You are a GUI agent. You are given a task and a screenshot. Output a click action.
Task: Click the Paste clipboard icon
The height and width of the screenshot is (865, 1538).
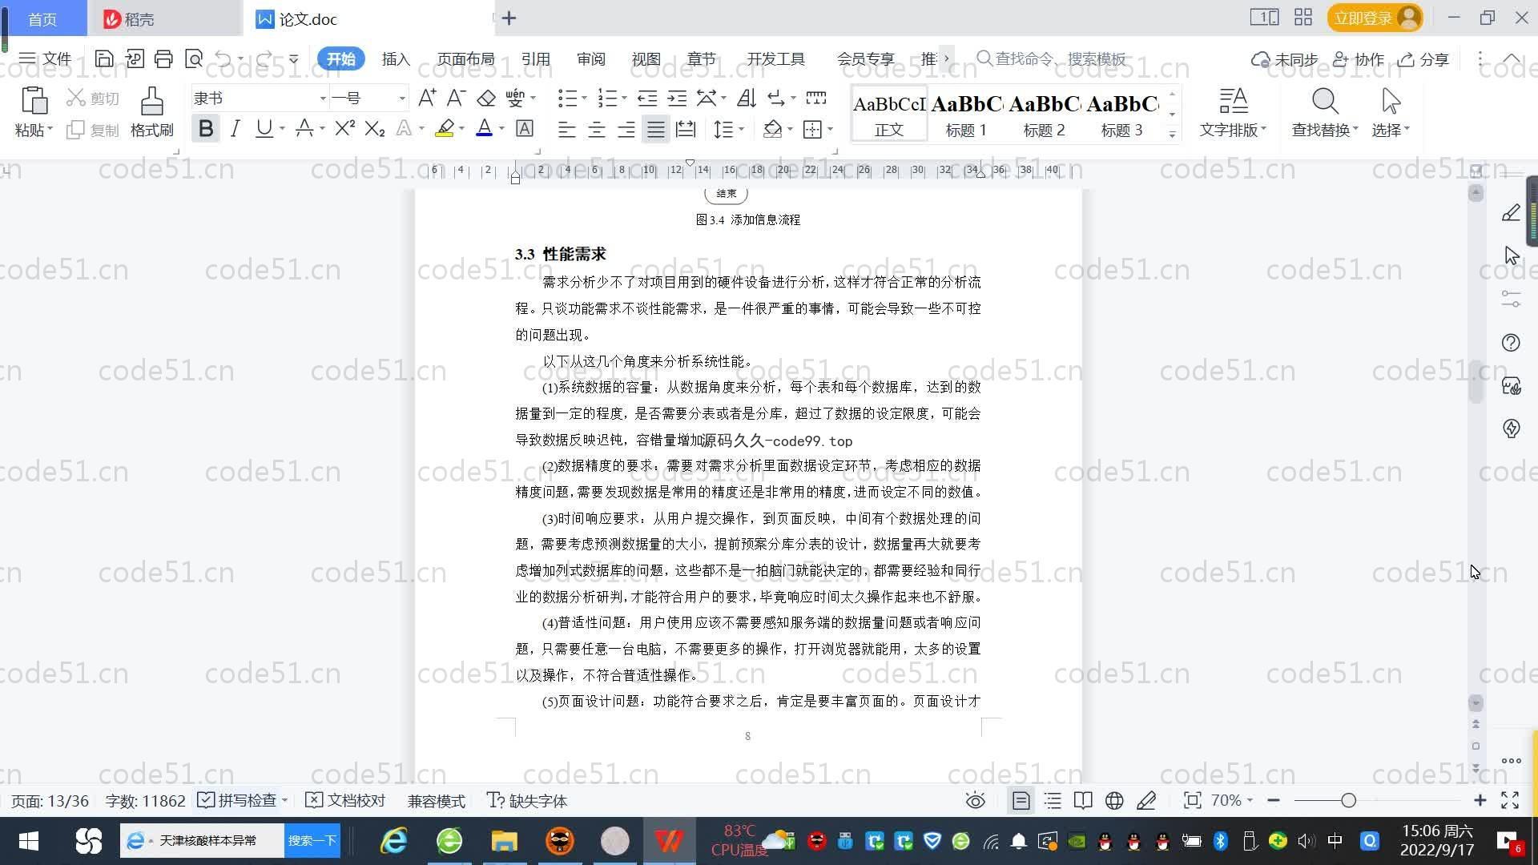tap(34, 101)
